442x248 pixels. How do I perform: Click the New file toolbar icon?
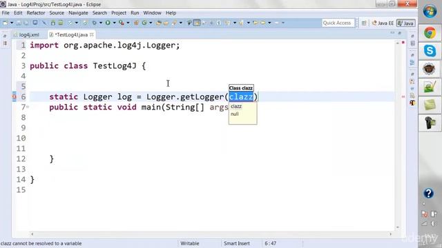(x=6, y=23)
